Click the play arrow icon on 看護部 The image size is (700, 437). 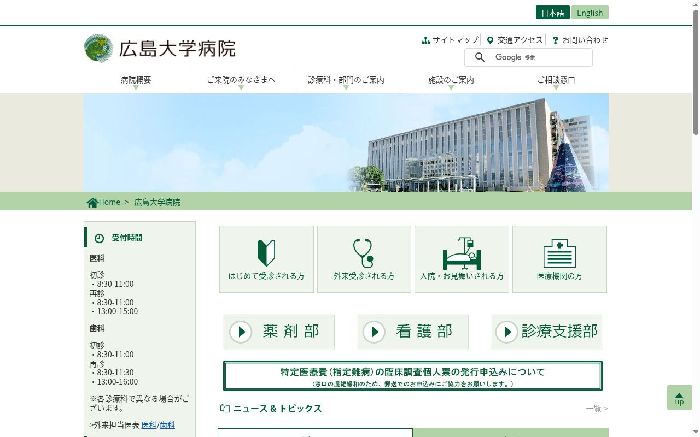click(x=375, y=332)
